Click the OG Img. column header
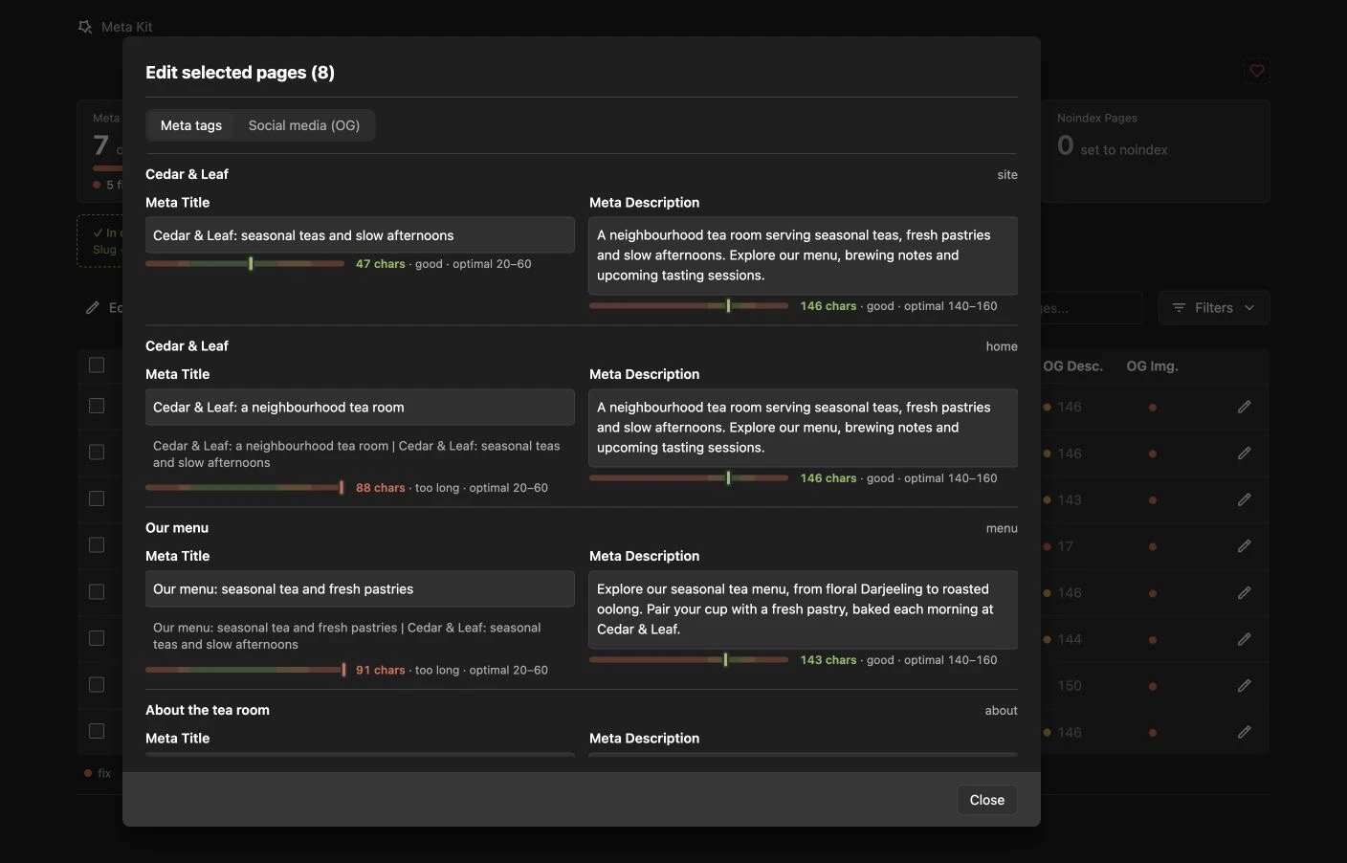Viewport: 1347px width, 863px height. click(x=1152, y=366)
